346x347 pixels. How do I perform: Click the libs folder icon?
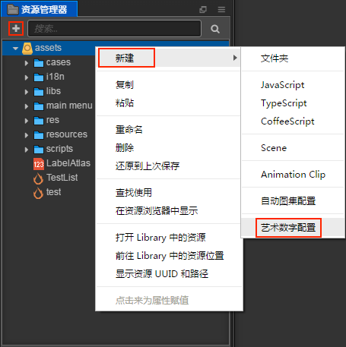click(x=39, y=92)
